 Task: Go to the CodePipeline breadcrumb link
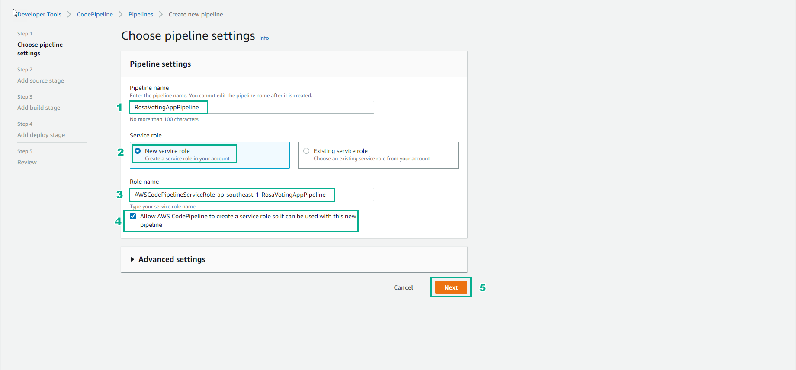pos(95,14)
